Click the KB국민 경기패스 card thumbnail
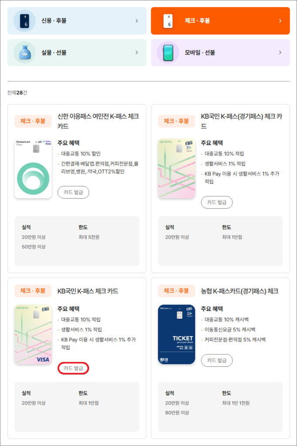Image resolution: width=297 pixels, height=446 pixels. [x=176, y=169]
